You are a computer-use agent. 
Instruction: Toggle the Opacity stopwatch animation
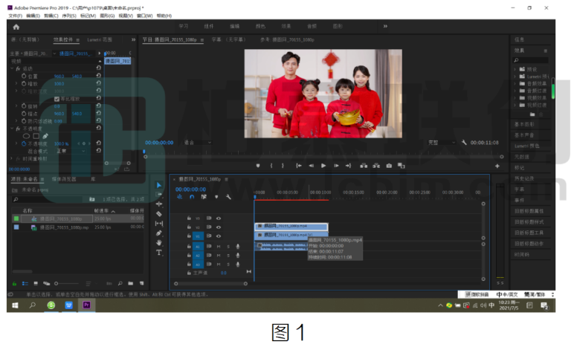click(x=24, y=143)
